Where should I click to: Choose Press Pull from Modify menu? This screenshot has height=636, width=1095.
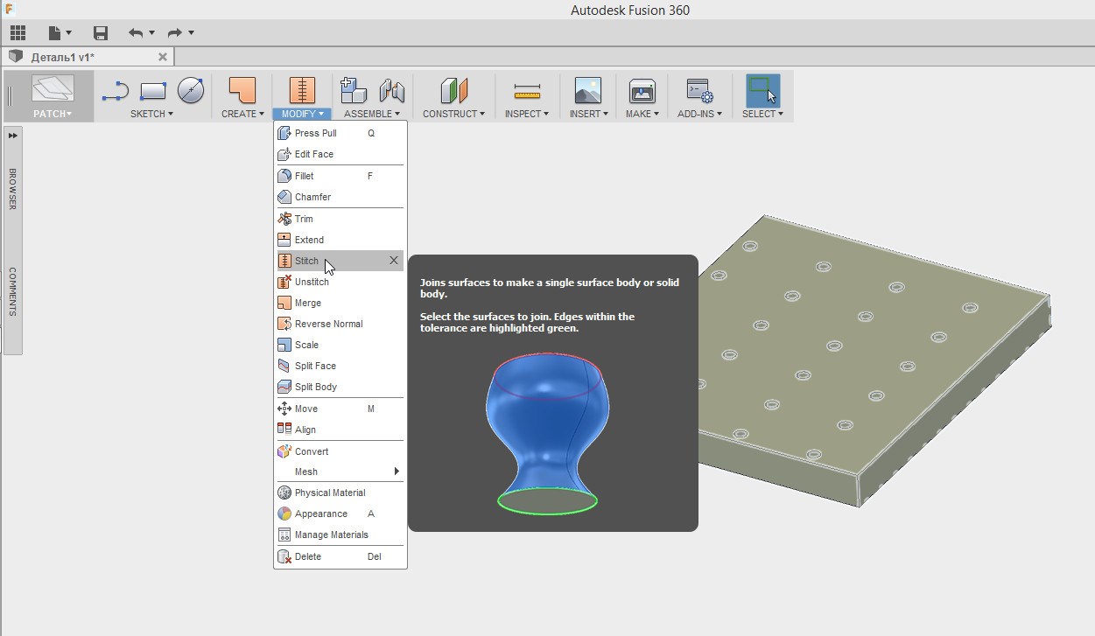(x=340, y=133)
